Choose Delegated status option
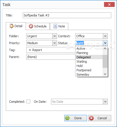This screenshot has width=117, height=127. (x=89, y=57)
